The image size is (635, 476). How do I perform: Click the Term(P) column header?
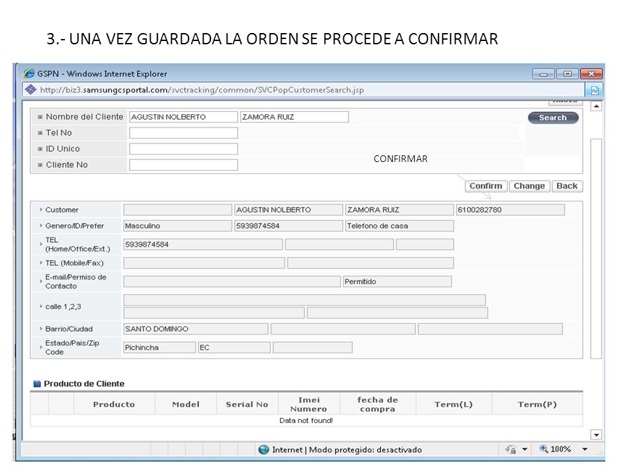(x=537, y=404)
